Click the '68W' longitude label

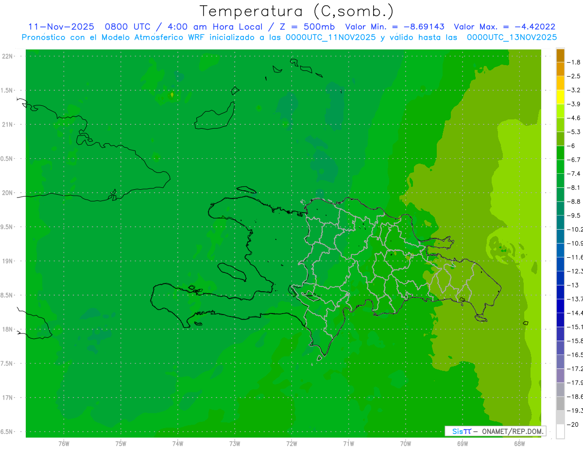[519, 443]
